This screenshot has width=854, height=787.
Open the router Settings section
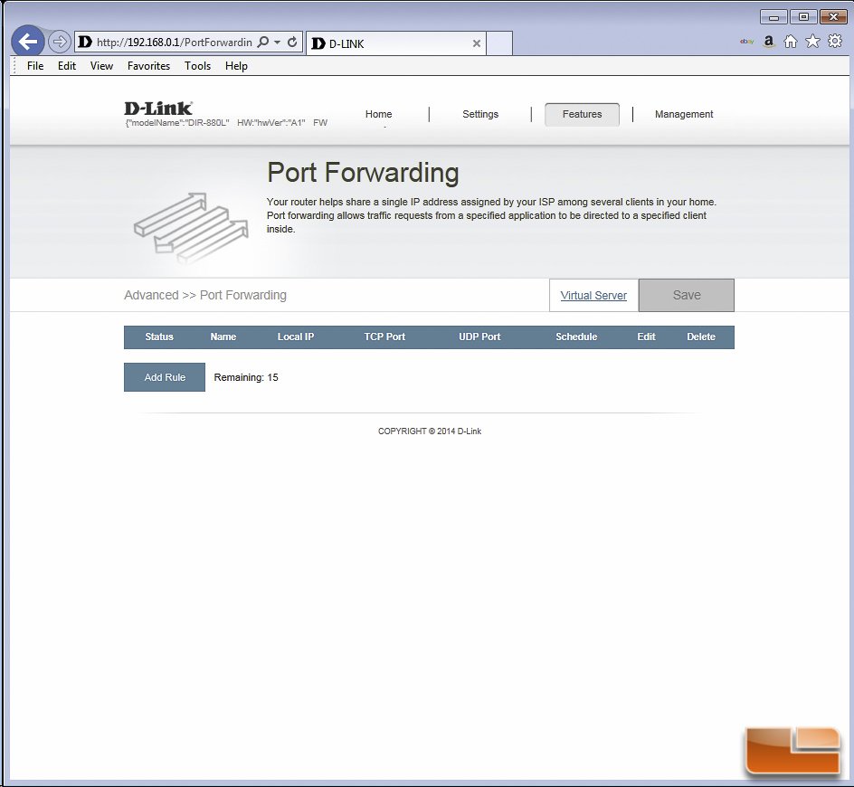(480, 114)
